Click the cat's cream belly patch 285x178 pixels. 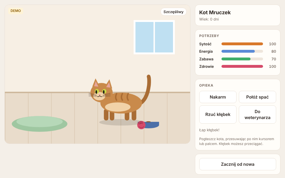[x=118, y=107]
